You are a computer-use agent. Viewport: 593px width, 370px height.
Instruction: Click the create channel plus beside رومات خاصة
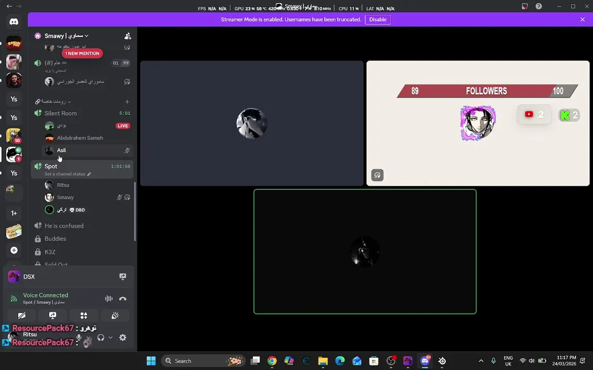pos(127,102)
